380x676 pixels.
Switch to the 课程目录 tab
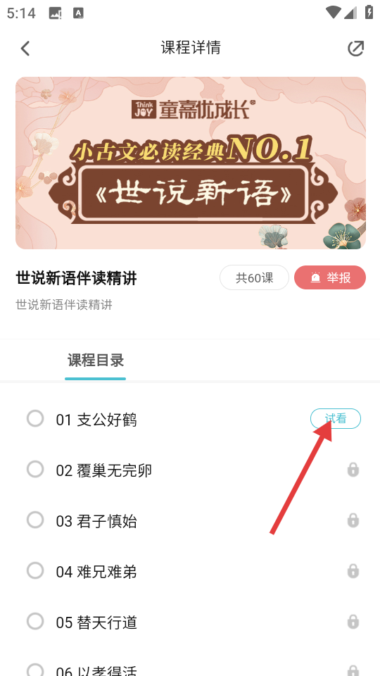tap(96, 361)
